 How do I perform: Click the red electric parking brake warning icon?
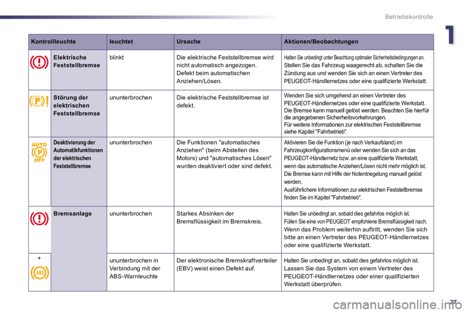(39, 63)
